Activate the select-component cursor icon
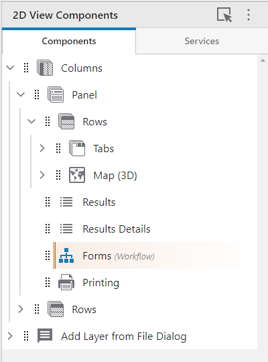The image size is (268, 362). click(x=224, y=15)
